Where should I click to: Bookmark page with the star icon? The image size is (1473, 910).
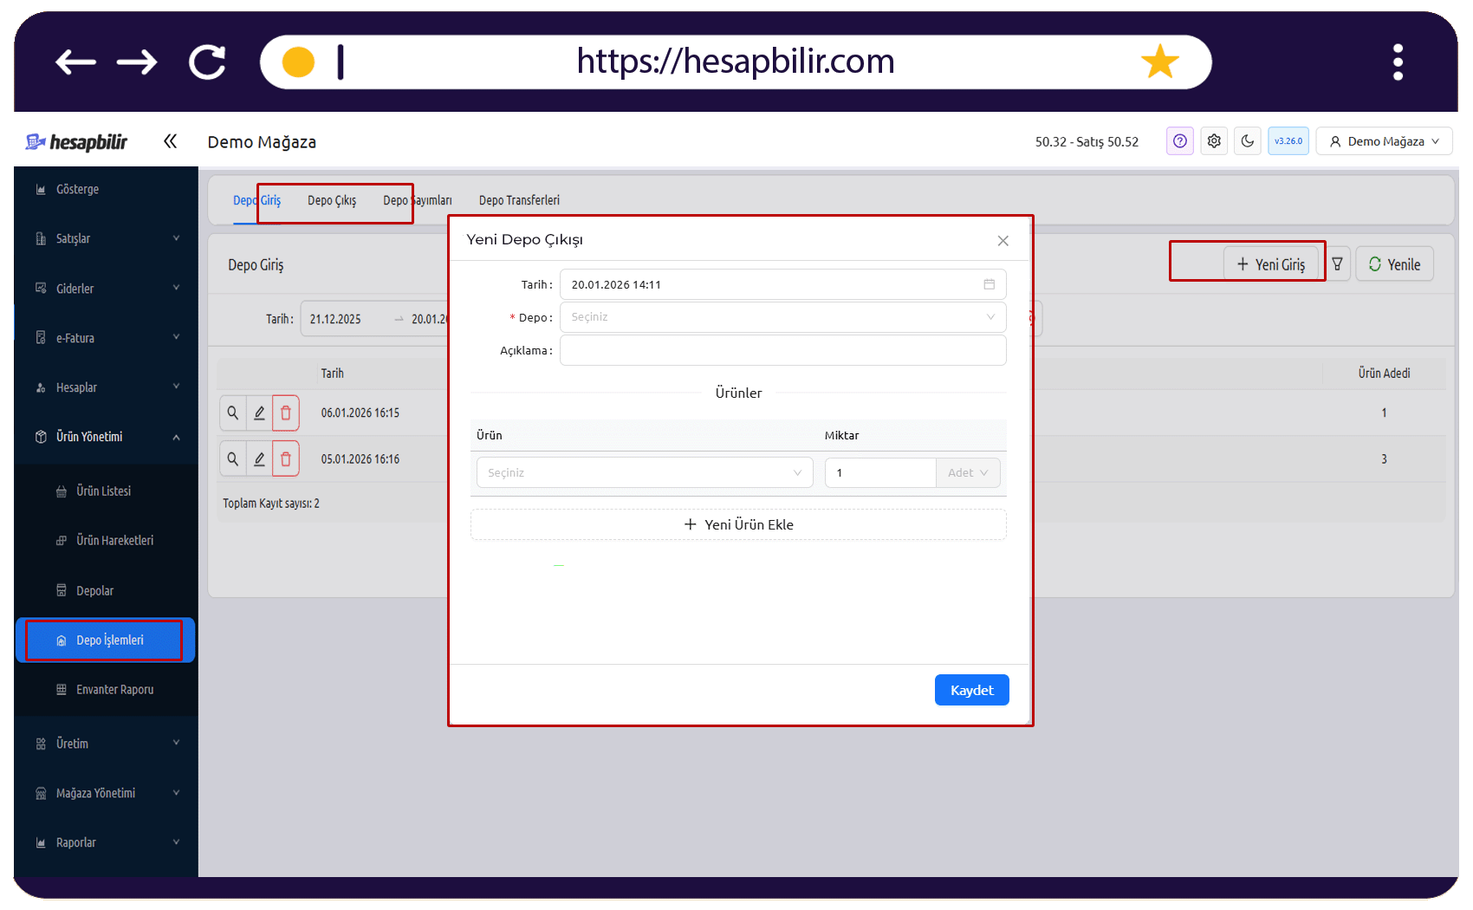point(1160,62)
